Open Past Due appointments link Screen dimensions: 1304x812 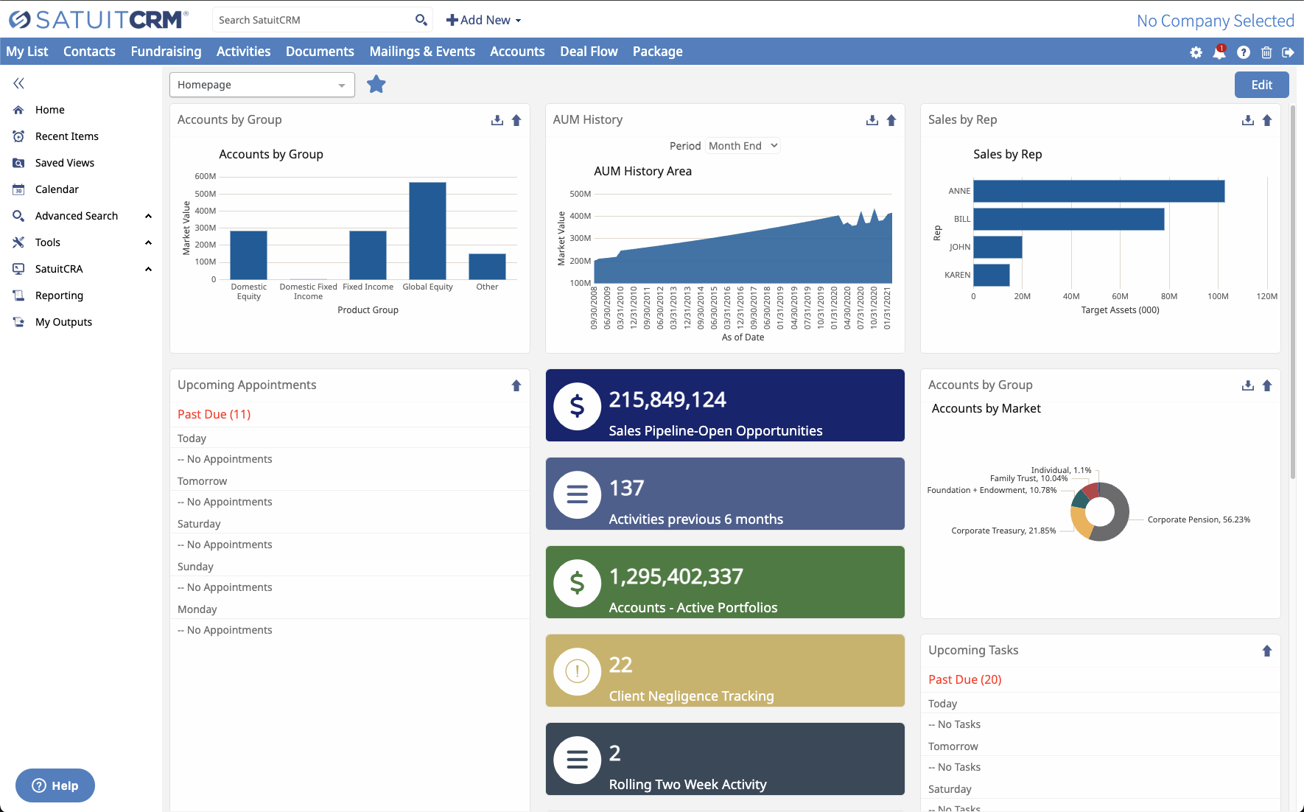213,414
